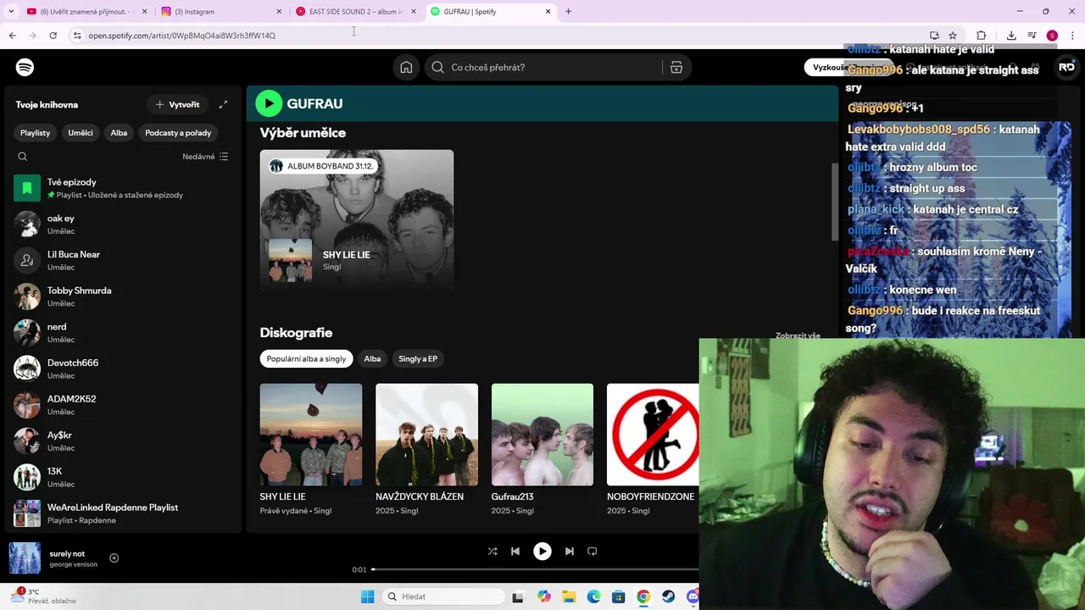Screen dimensions: 1085x610
Task: Click Zobrazit vše link
Action: point(798,335)
